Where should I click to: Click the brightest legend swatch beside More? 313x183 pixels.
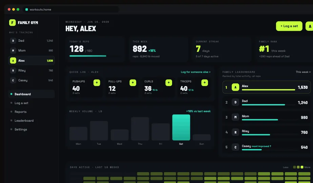coord(302,167)
